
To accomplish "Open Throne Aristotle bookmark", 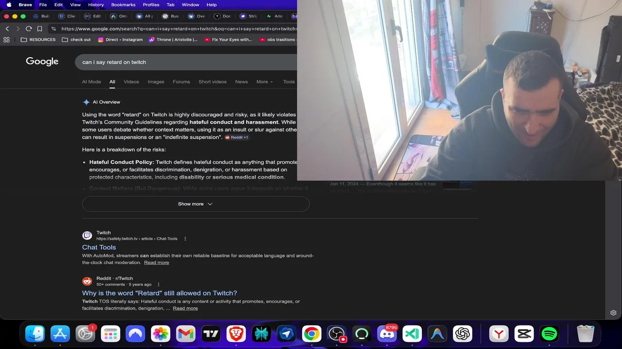I will [x=173, y=40].
